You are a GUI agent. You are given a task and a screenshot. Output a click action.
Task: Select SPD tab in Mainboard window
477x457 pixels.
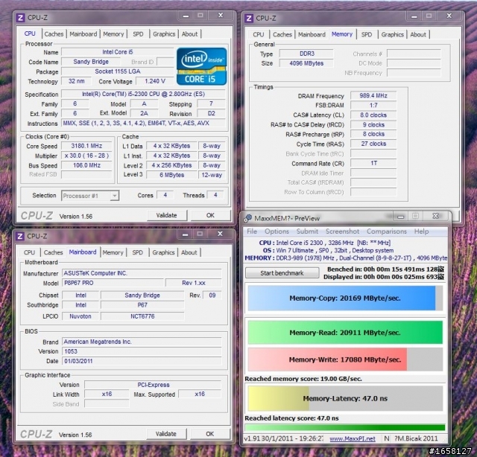click(x=137, y=252)
